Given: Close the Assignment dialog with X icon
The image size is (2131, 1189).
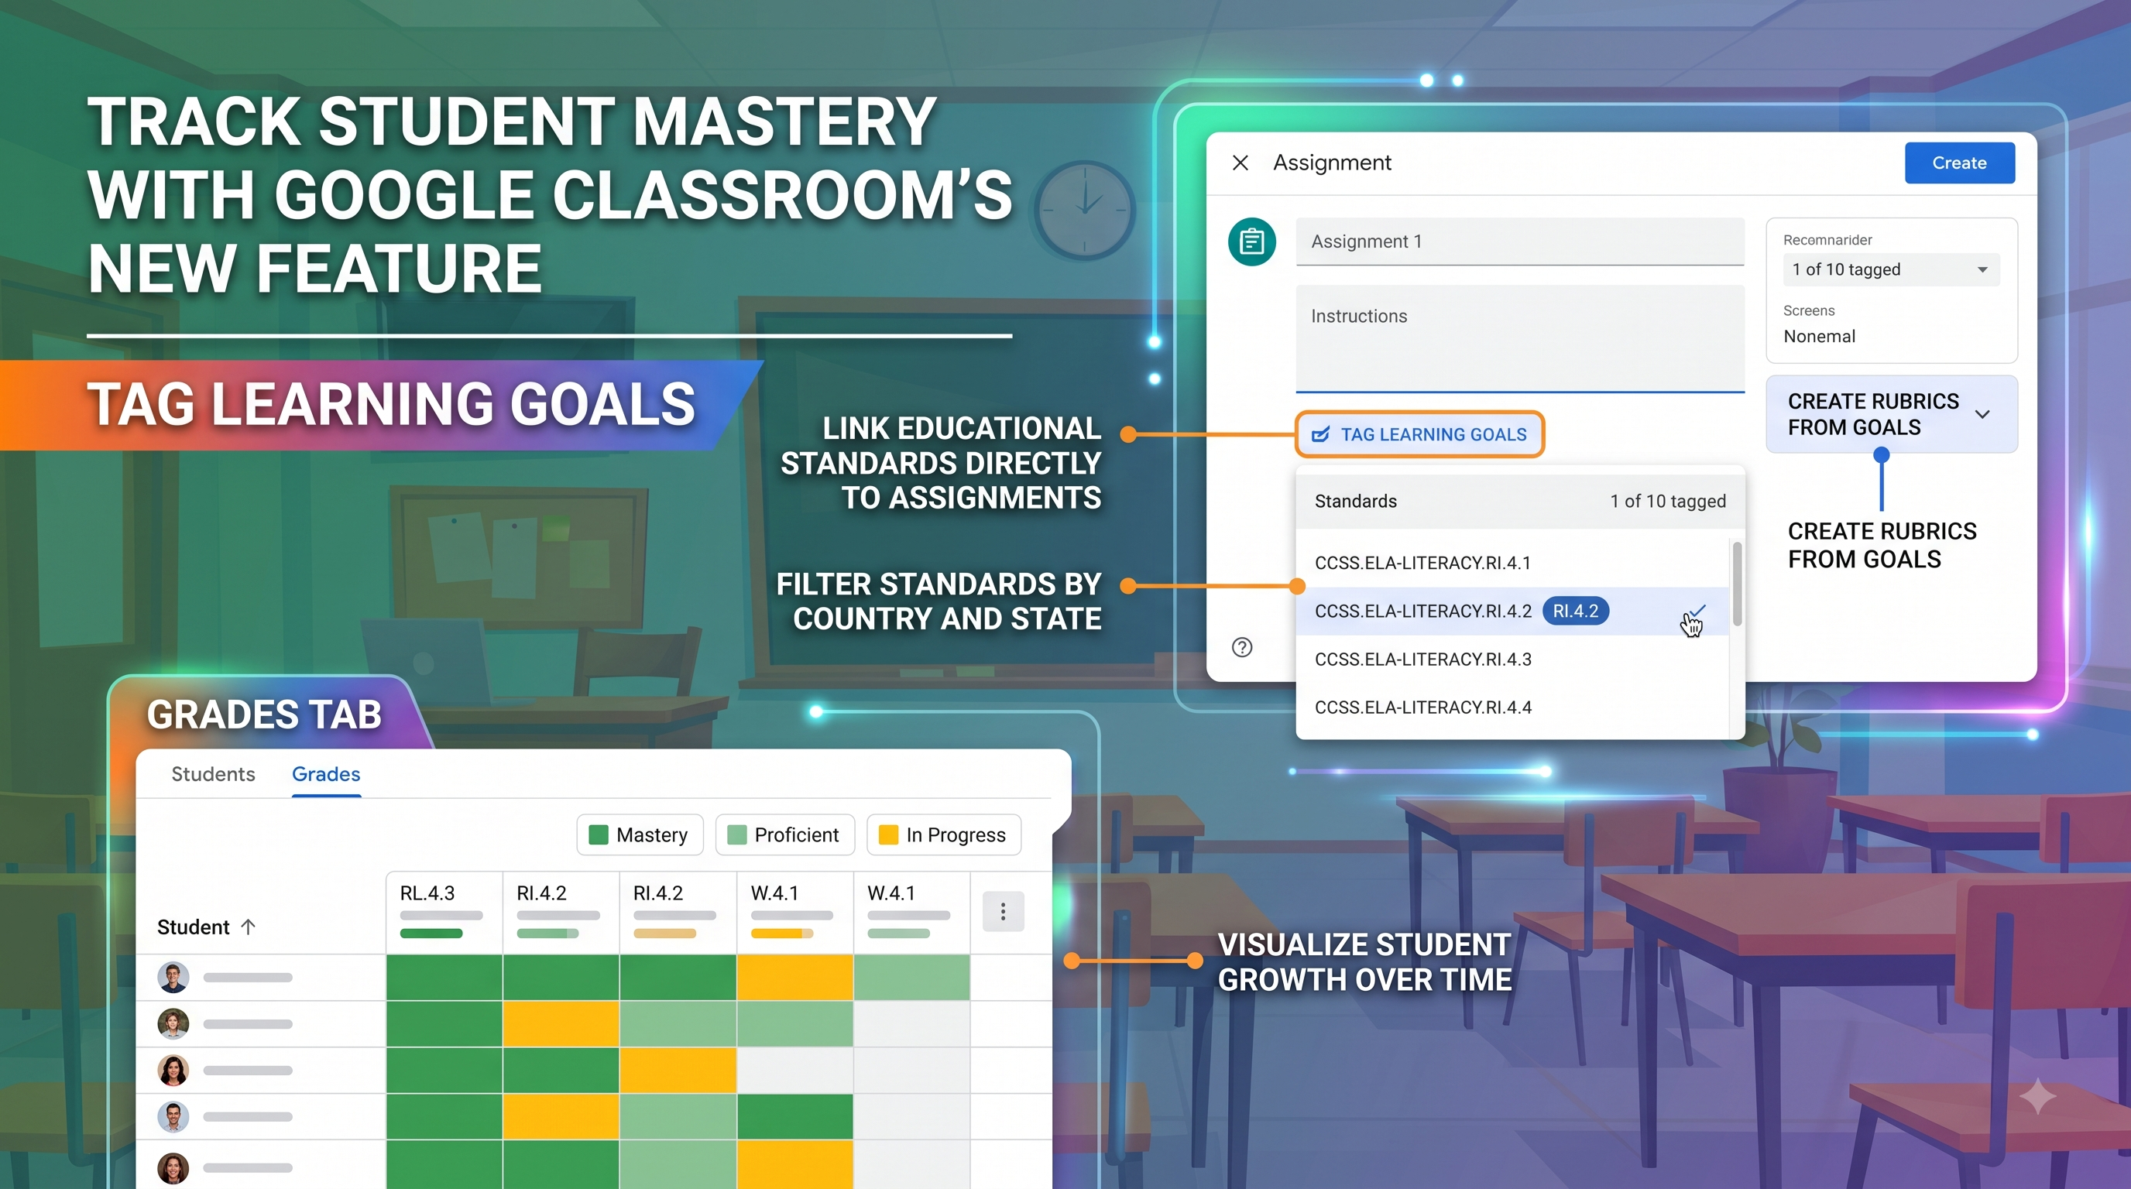Looking at the screenshot, I should (1240, 163).
